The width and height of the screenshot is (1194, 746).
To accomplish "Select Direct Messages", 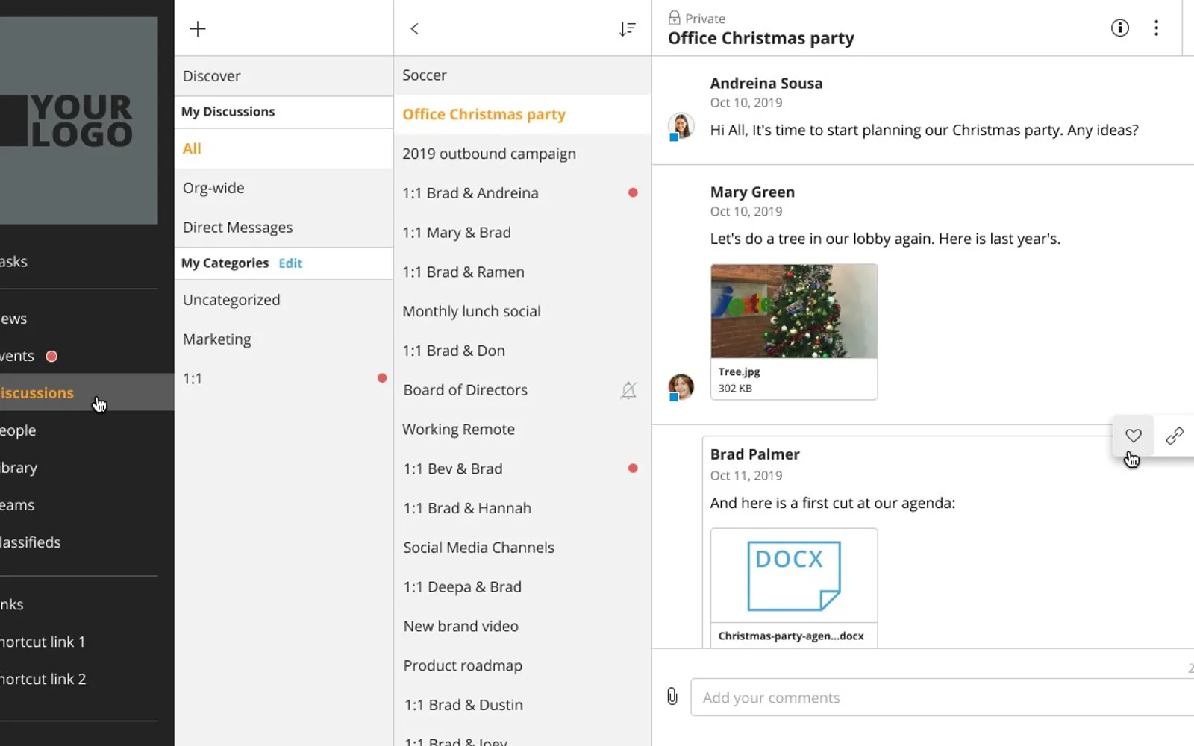I will click(x=284, y=228).
